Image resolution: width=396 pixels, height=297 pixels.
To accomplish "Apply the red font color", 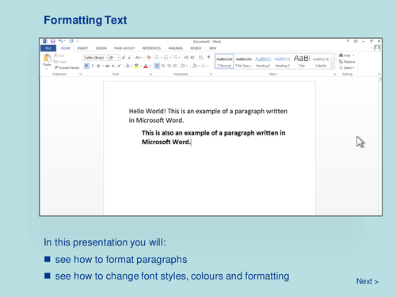I will (146, 66).
